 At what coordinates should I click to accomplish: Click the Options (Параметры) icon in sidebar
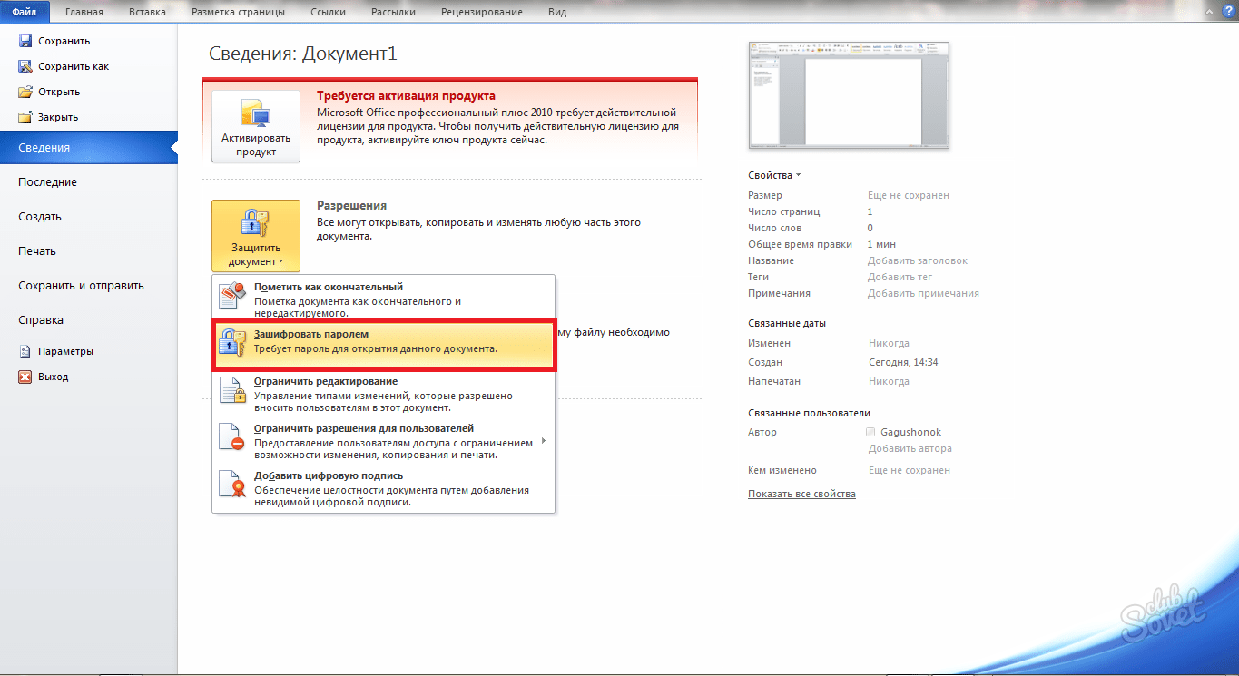[x=25, y=351]
